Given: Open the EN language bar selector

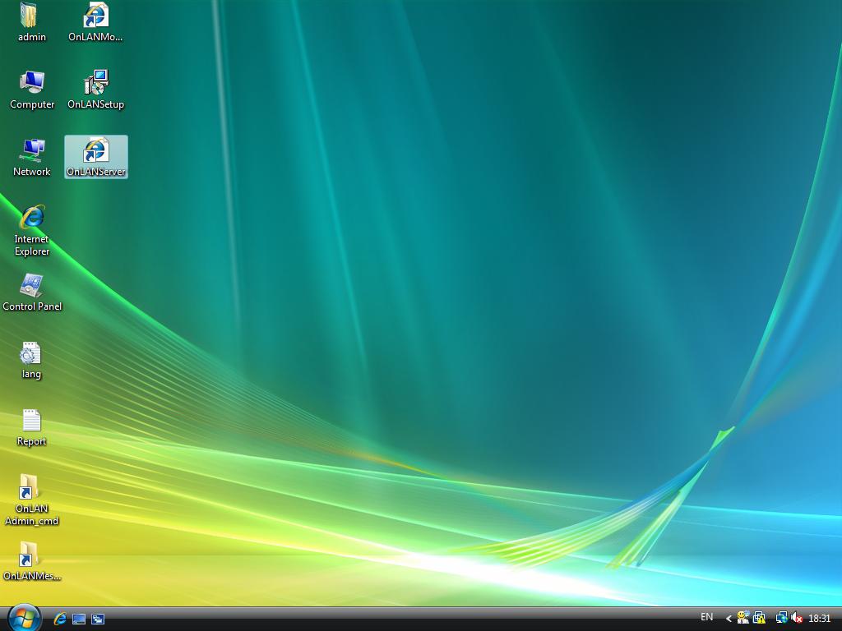Looking at the screenshot, I should (x=706, y=617).
